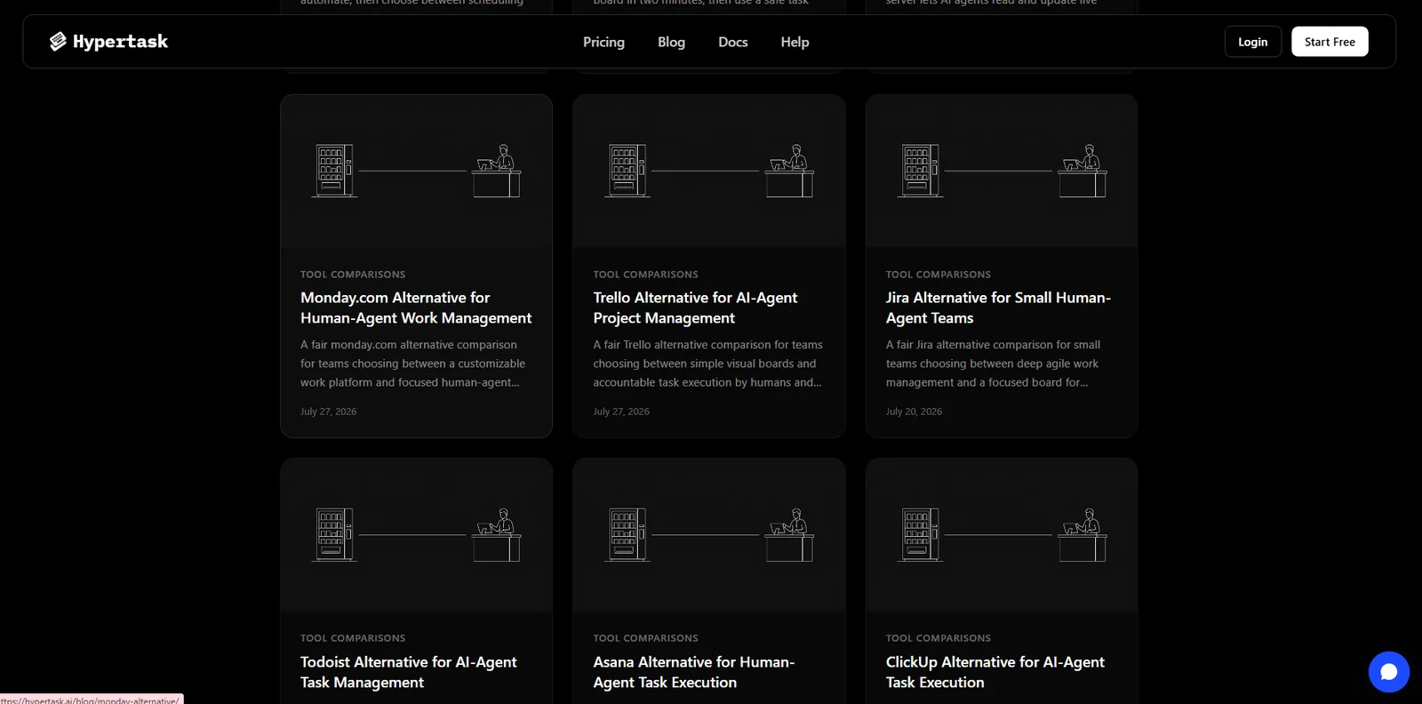Click the Monday.com article thumbnail illustration
This screenshot has height=704, width=1422.
pos(416,171)
